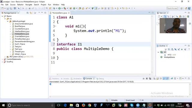The height and width of the screenshot is (108, 192).
Task: Toggle Show Console When Standard Error Changes
Action: tap(167, 79)
